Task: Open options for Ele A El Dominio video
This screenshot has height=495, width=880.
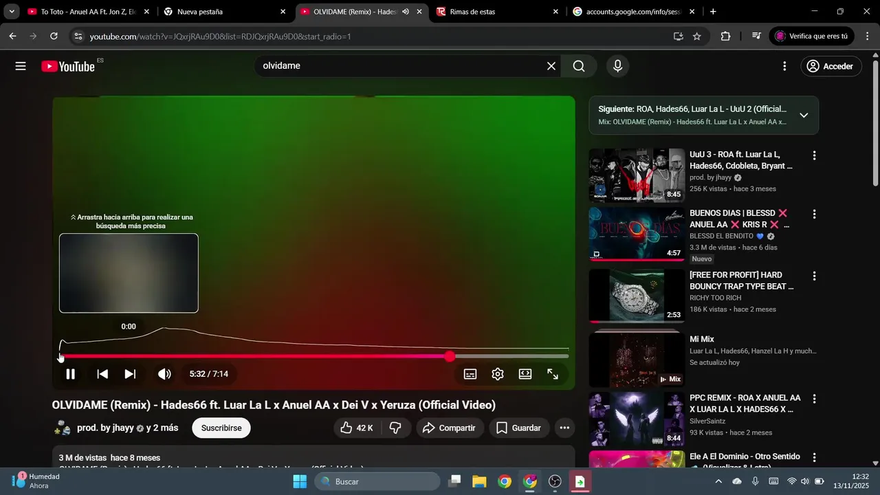Action: [814, 458]
